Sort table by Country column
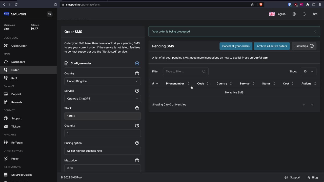This screenshot has height=182, width=324. 224,84
